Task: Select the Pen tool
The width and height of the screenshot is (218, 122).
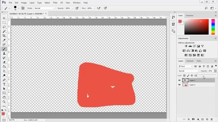Action: click(x=4, y=80)
